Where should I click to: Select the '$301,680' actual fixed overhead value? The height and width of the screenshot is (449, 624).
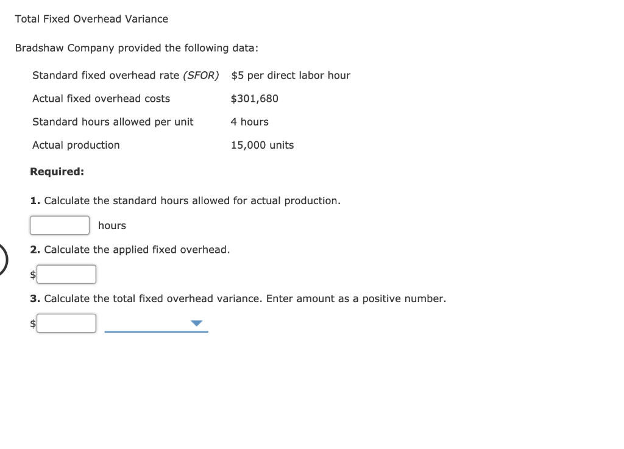pyautogui.click(x=254, y=98)
